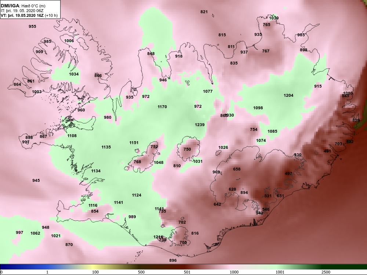
Task: Select the 1021 value
Action: point(56,236)
